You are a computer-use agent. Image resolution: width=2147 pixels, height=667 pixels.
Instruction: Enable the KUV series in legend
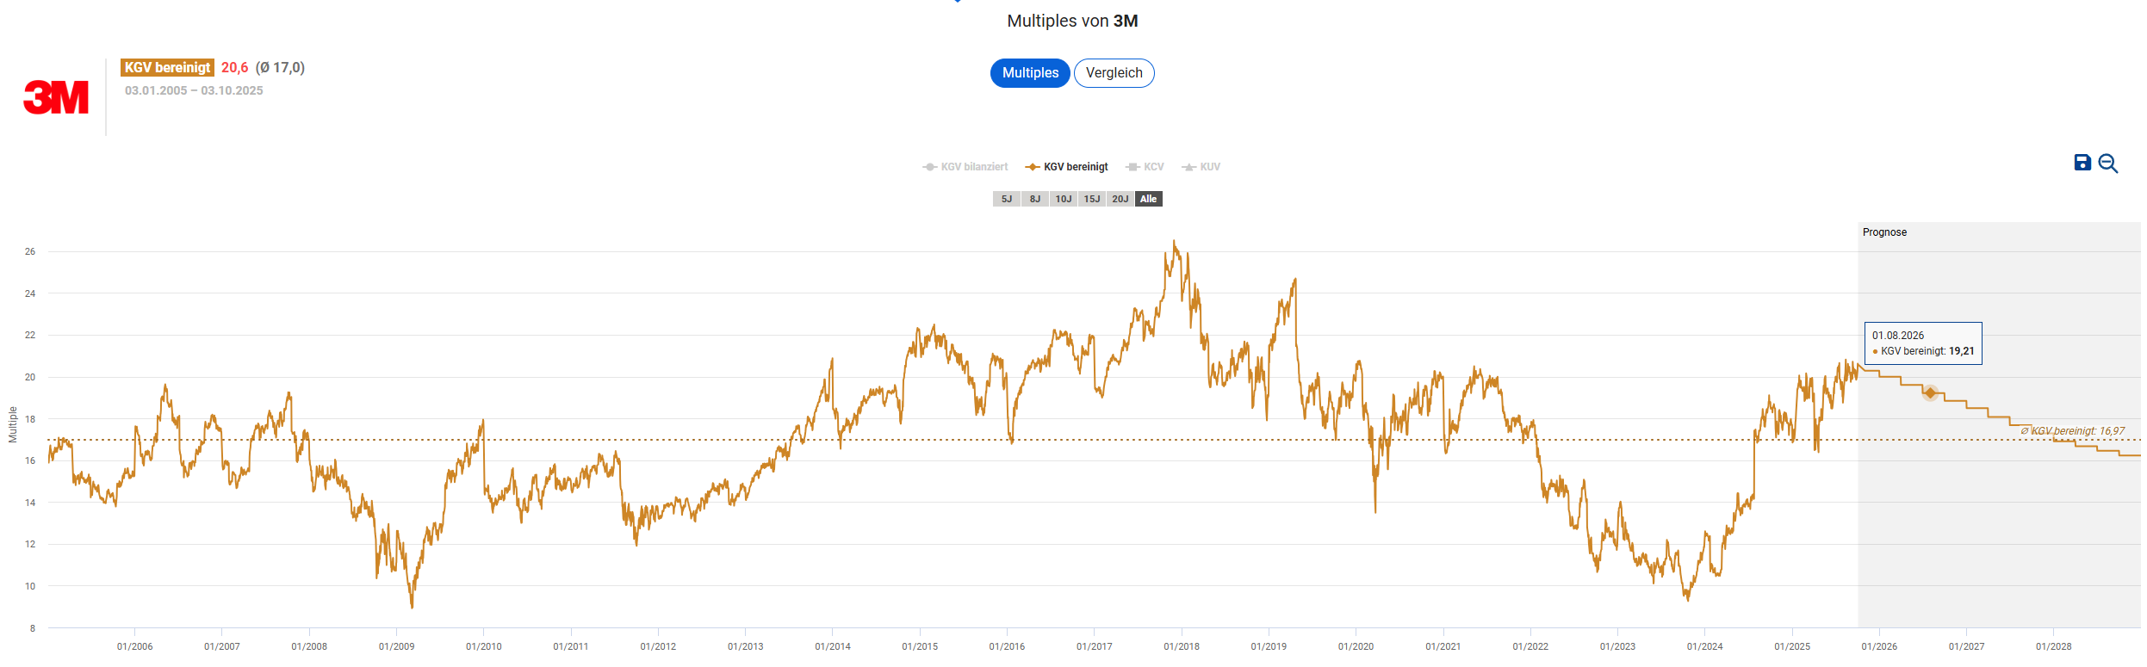click(1201, 167)
